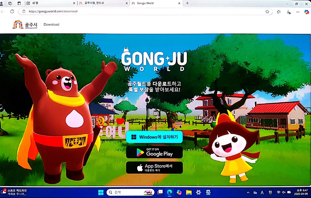Click the muted speaker volume icon
311x198 pixels.
(x=284, y=192)
